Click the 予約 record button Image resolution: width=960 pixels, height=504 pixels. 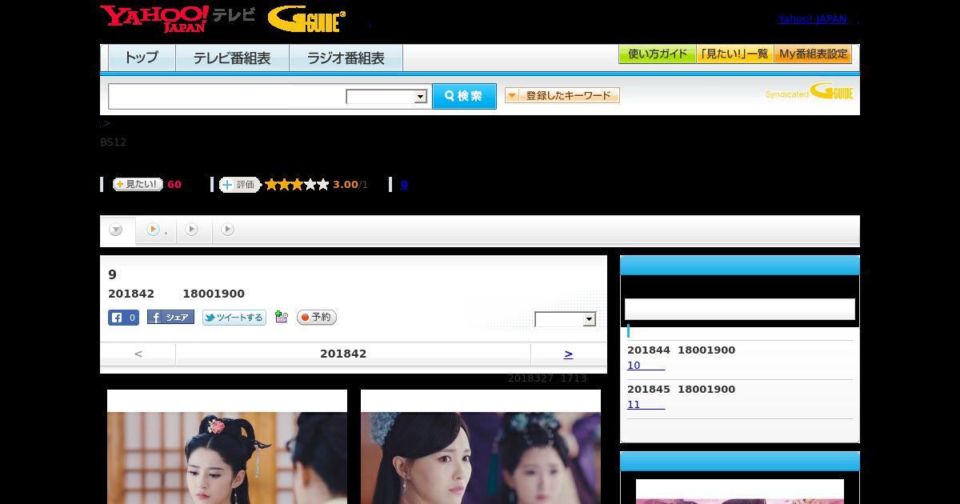pyautogui.click(x=317, y=318)
